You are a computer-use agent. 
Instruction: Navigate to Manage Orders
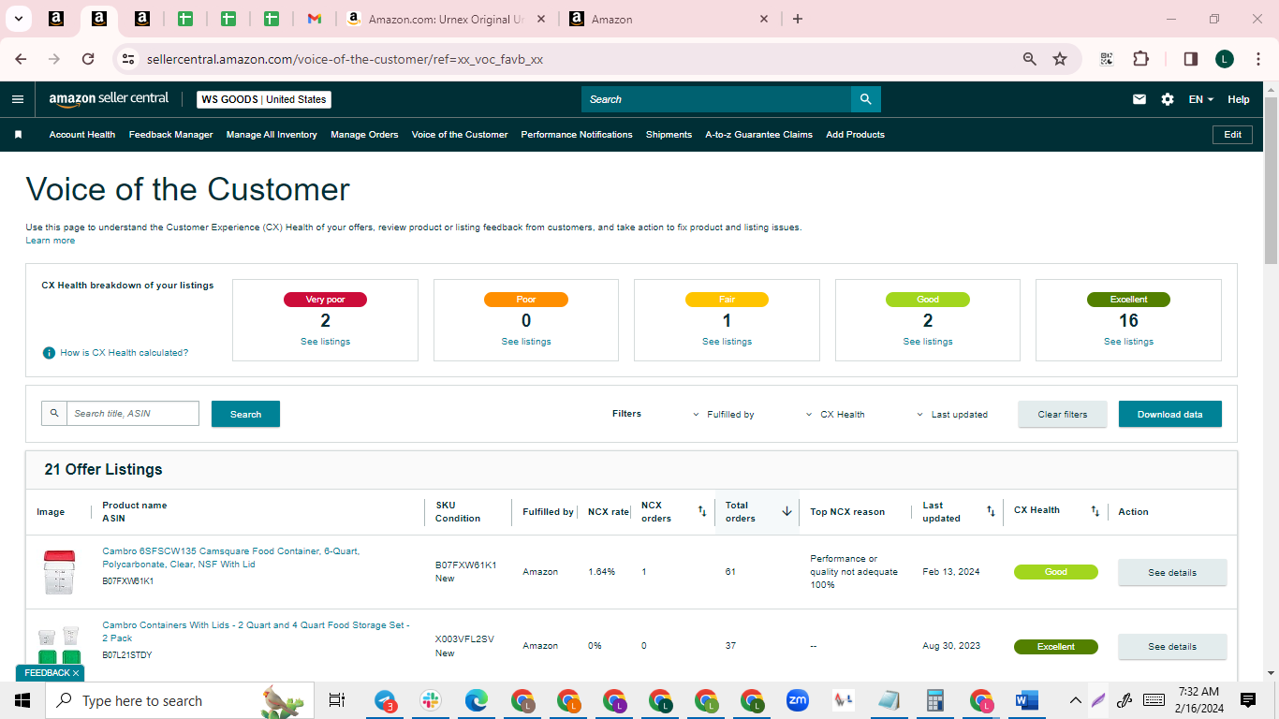364,135
